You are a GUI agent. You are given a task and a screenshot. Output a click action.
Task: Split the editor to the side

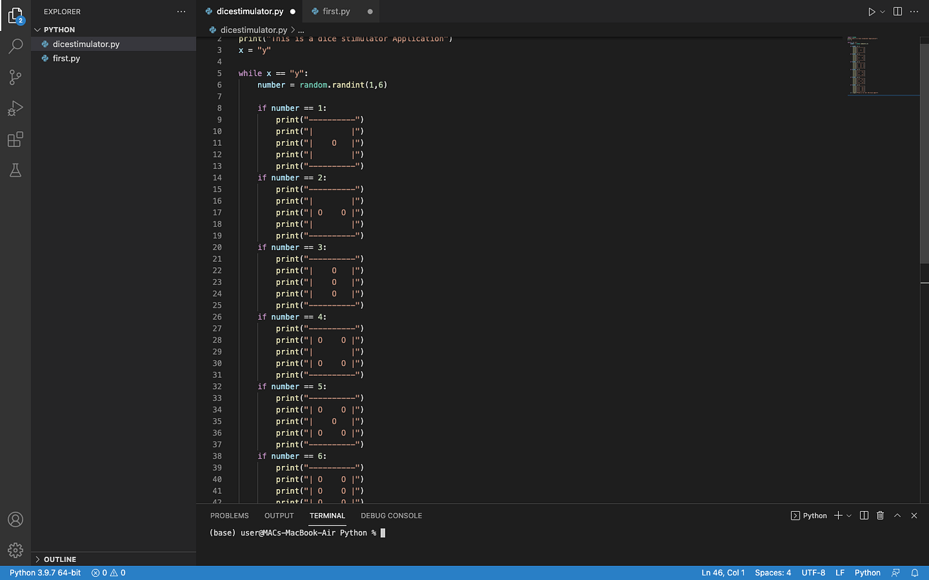click(896, 11)
